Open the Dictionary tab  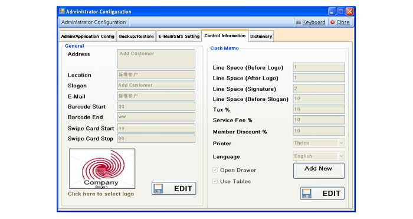coord(261,37)
